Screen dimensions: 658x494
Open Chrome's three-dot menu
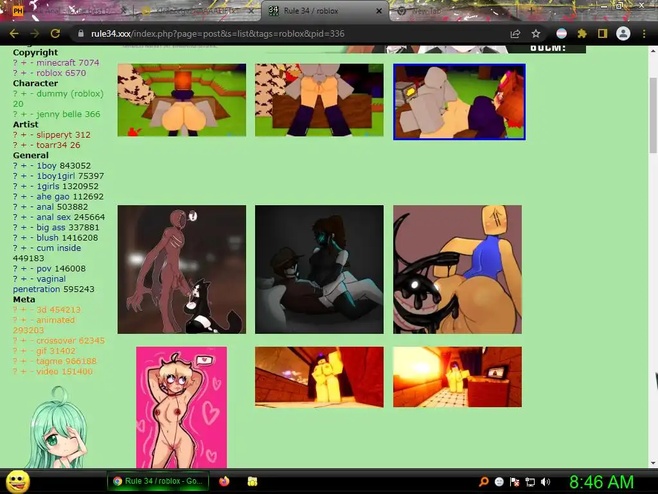[644, 33]
